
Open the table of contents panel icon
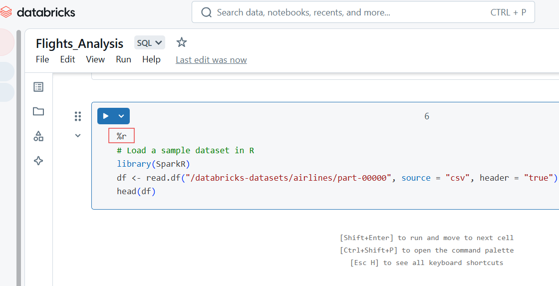coord(38,87)
